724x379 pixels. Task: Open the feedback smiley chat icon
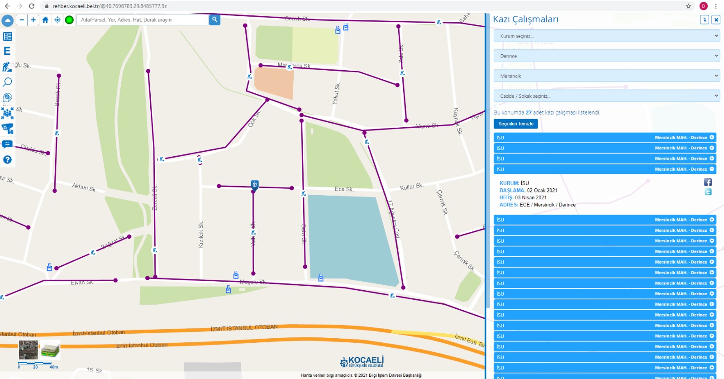pos(7,144)
